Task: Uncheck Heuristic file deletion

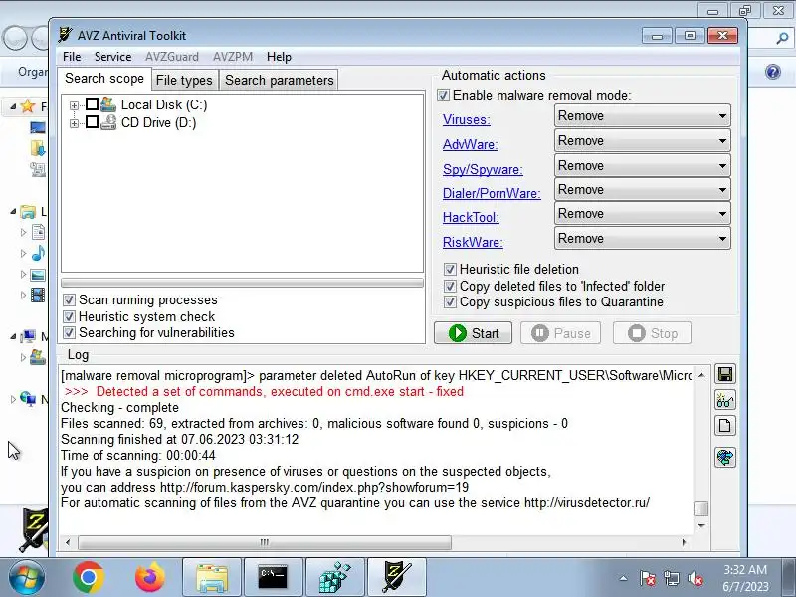Action: [450, 269]
